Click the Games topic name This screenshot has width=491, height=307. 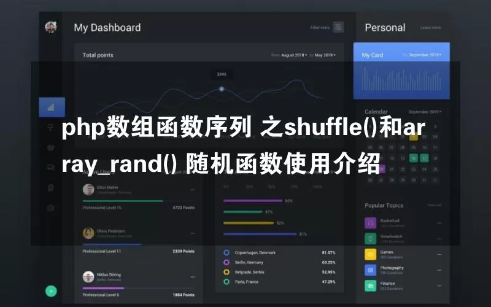click(387, 252)
